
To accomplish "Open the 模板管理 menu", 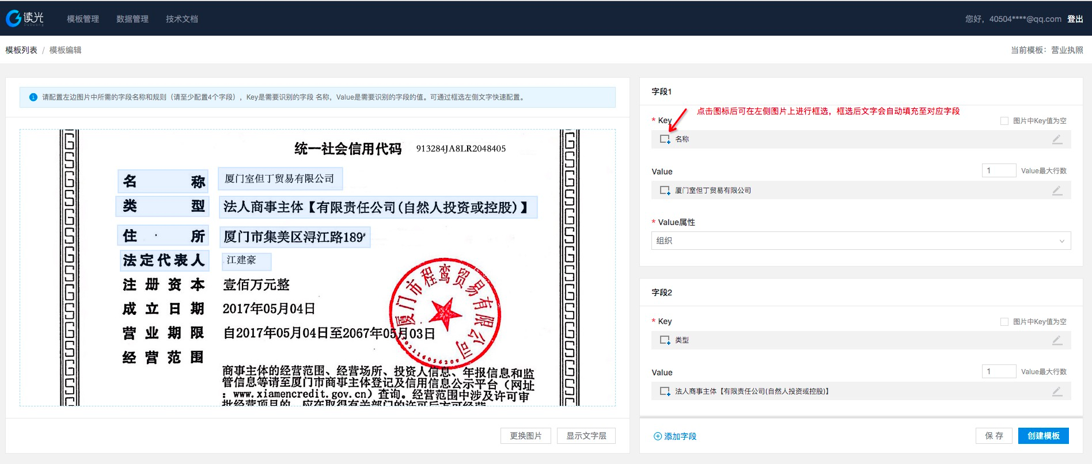I will (x=83, y=19).
